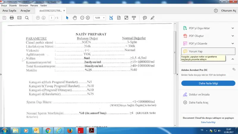238x134 pixels.
Task: Click the zoom in plus icon
Action: coord(88,18)
